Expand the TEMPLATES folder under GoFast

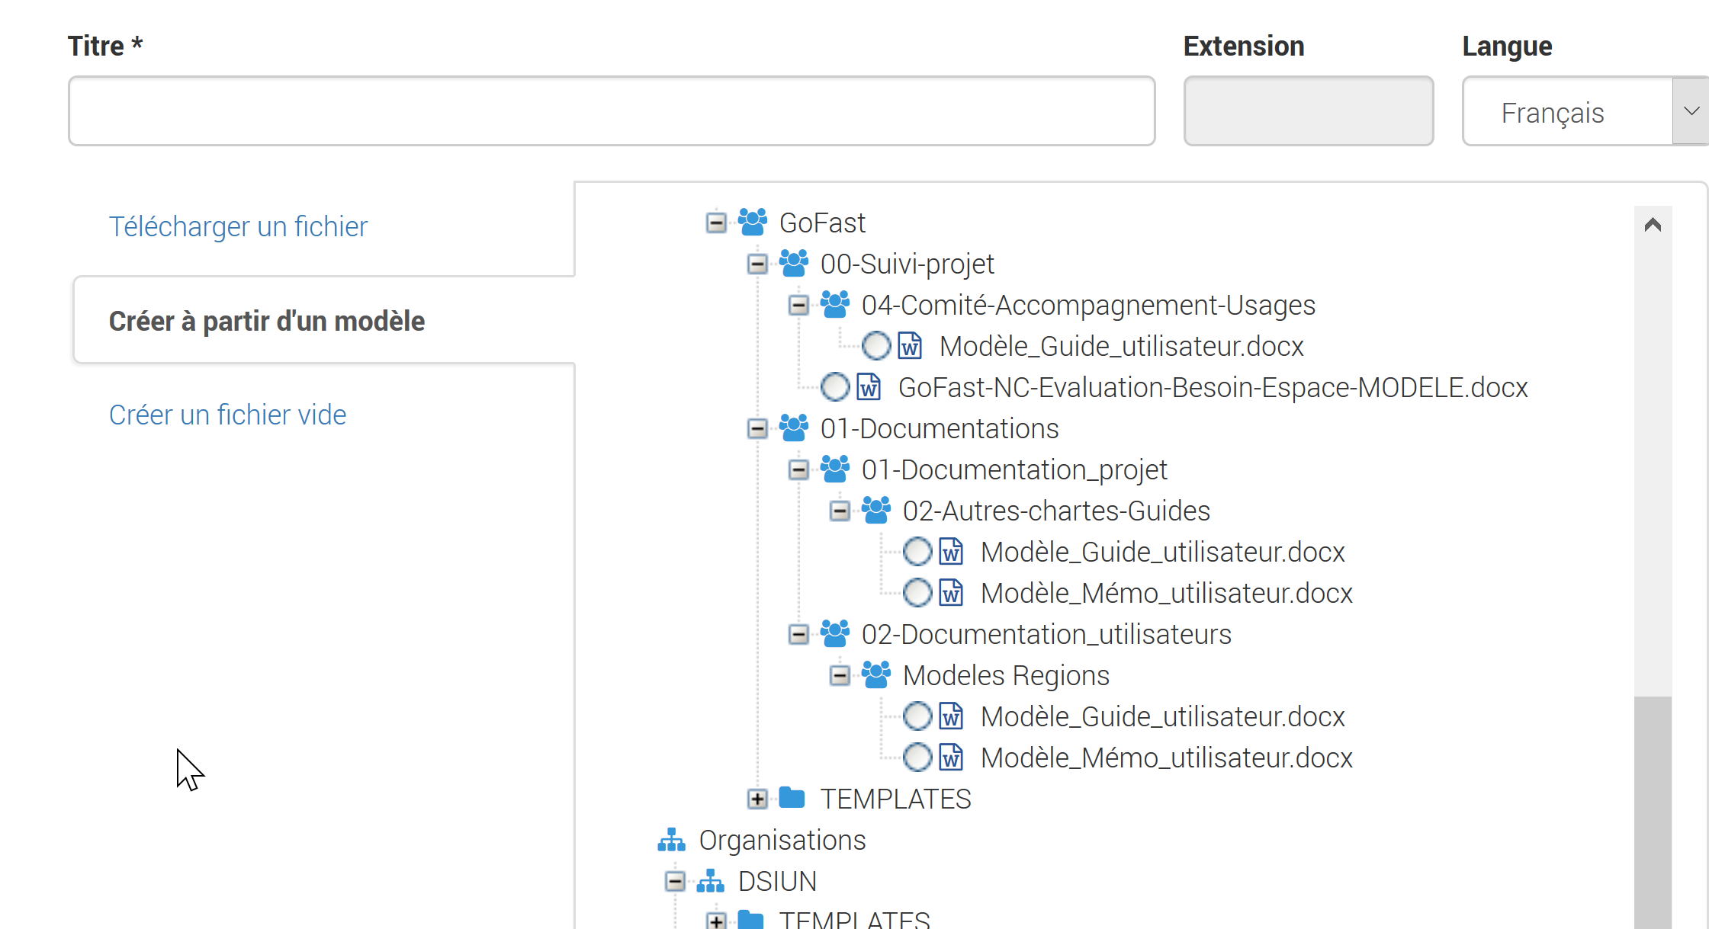pyautogui.click(x=757, y=799)
